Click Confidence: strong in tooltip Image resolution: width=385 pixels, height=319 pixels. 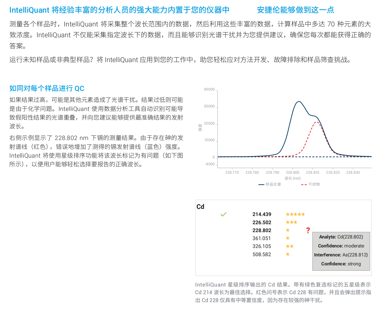coord(341,264)
